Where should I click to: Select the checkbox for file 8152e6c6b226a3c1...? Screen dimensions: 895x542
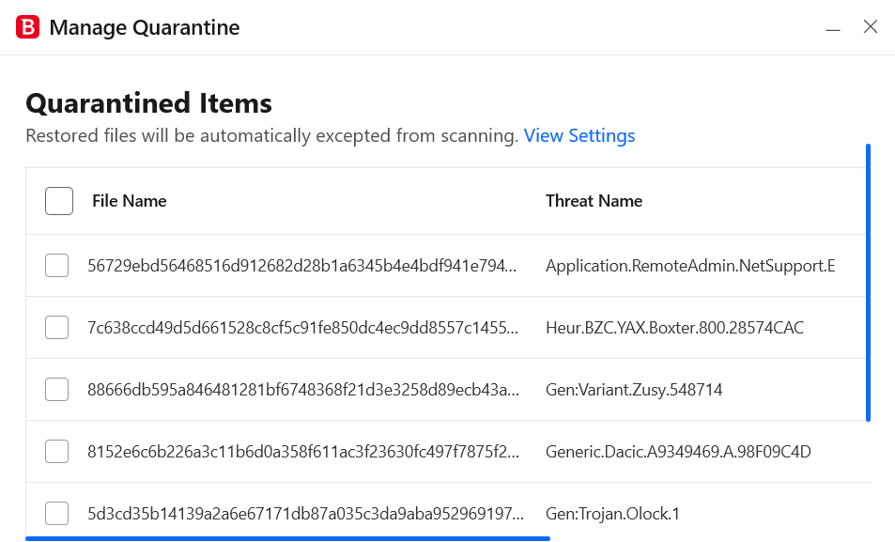pyautogui.click(x=57, y=452)
